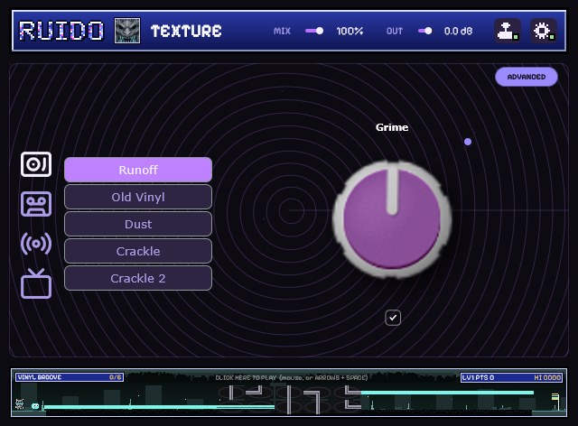Click the goal flag in the mini game

pyautogui.click(x=555, y=402)
